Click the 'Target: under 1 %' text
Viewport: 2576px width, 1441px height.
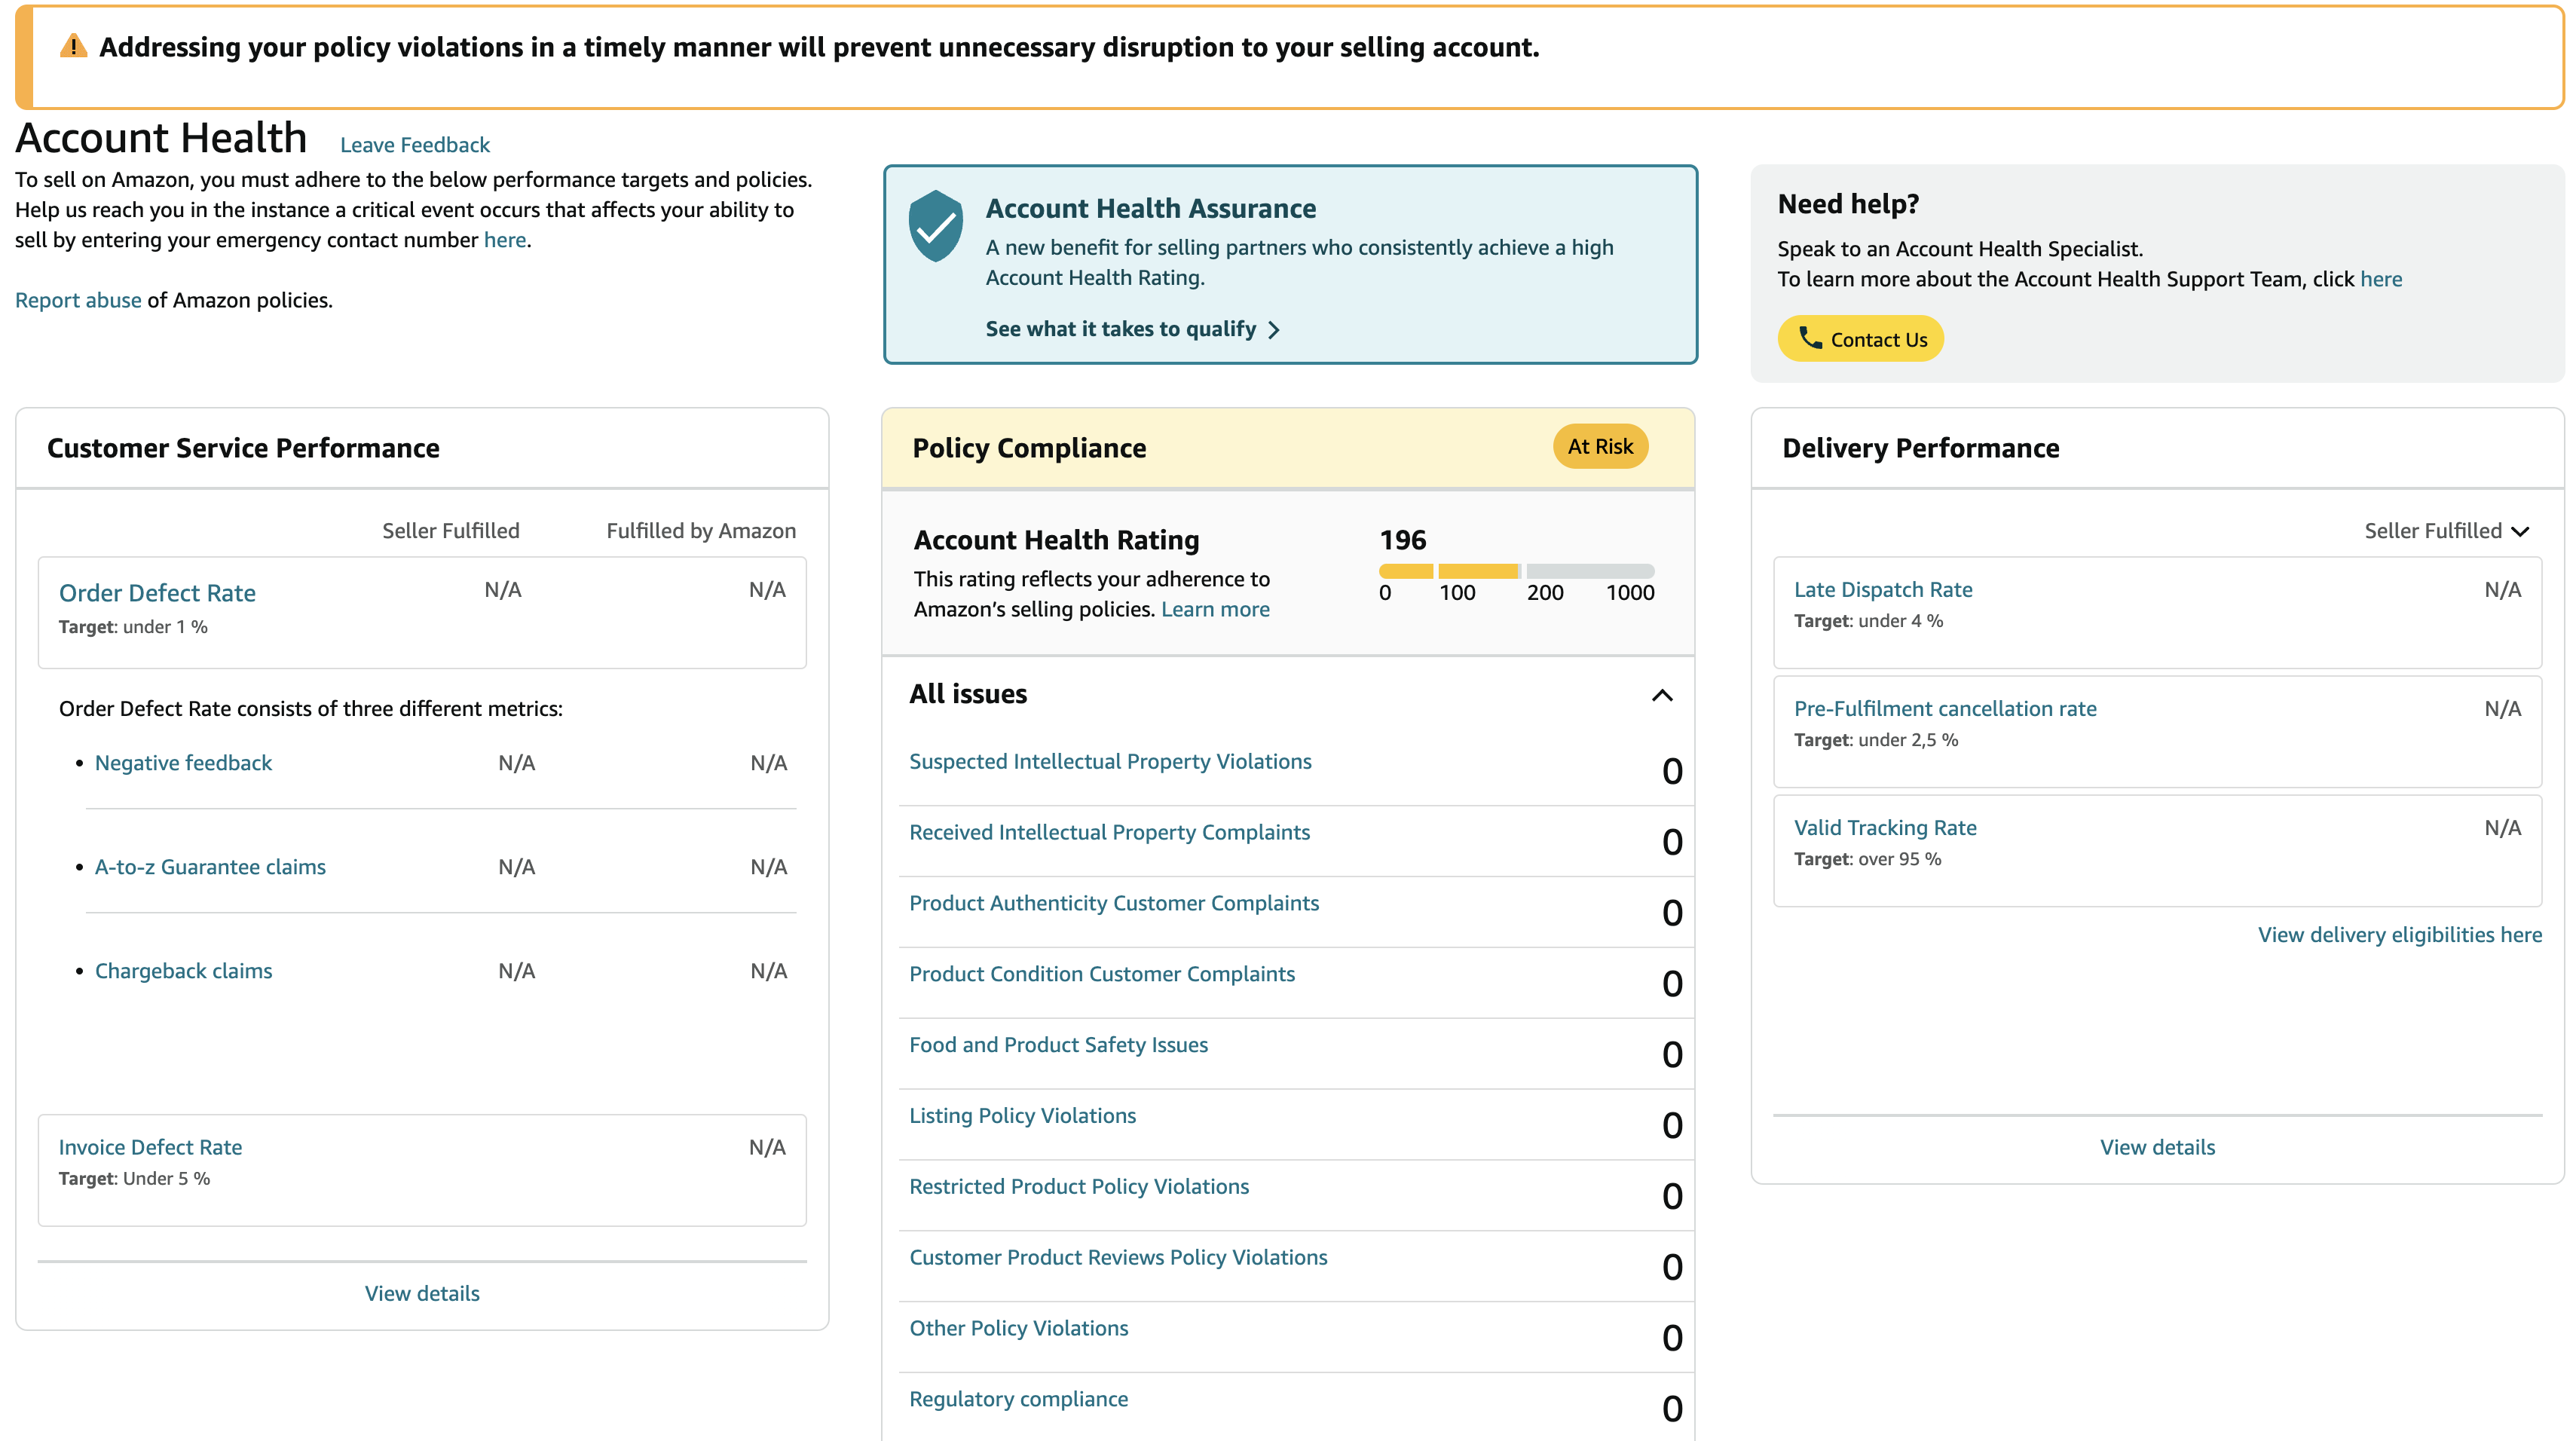tap(133, 627)
